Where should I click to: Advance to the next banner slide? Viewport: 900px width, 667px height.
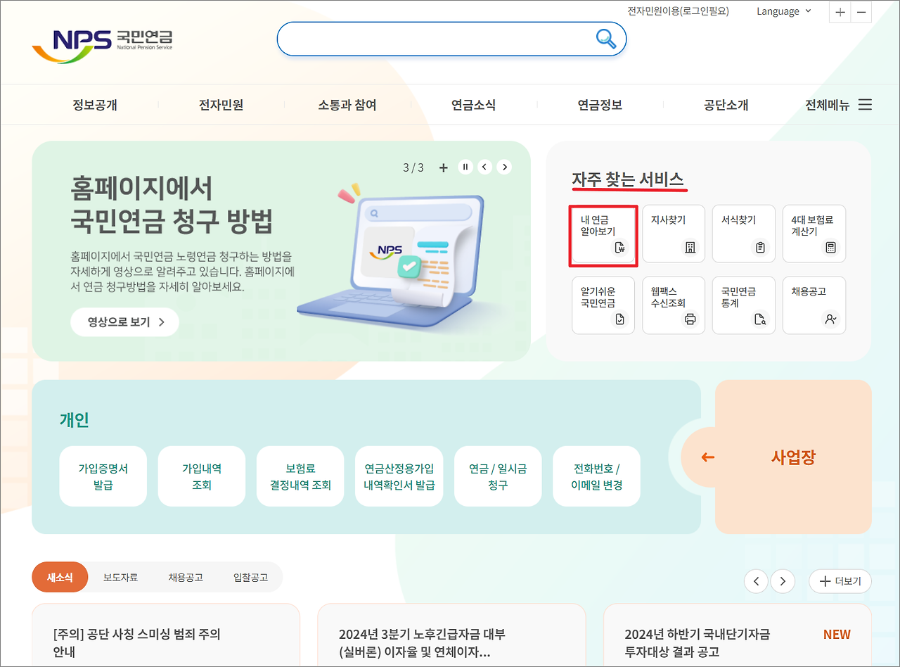504,167
